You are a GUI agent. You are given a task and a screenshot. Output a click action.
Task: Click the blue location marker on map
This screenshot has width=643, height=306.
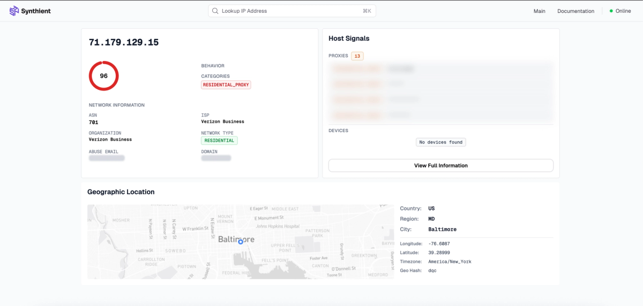tap(241, 242)
